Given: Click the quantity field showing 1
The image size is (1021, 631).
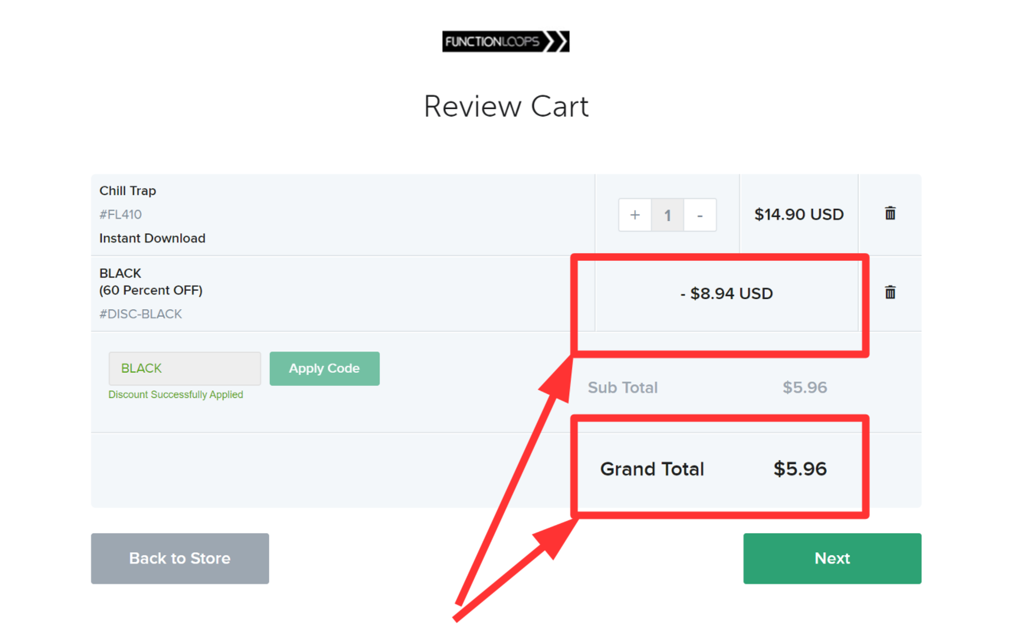Looking at the screenshot, I should [667, 215].
